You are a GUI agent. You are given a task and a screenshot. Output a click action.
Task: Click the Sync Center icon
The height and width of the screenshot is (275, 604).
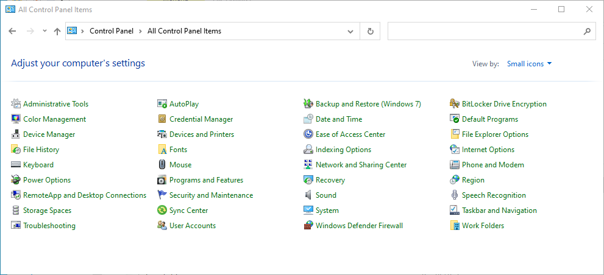[x=162, y=211]
